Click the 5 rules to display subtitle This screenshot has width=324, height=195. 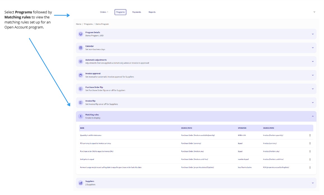pyautogui.click(x=93, y=118)
